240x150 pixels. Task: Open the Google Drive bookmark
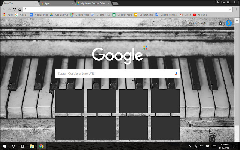pyautogui.click(x=59, y=15)
